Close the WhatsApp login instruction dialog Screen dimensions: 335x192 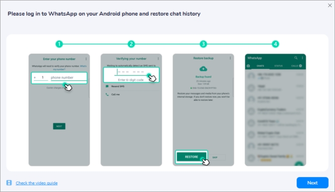tap(330, 5)
